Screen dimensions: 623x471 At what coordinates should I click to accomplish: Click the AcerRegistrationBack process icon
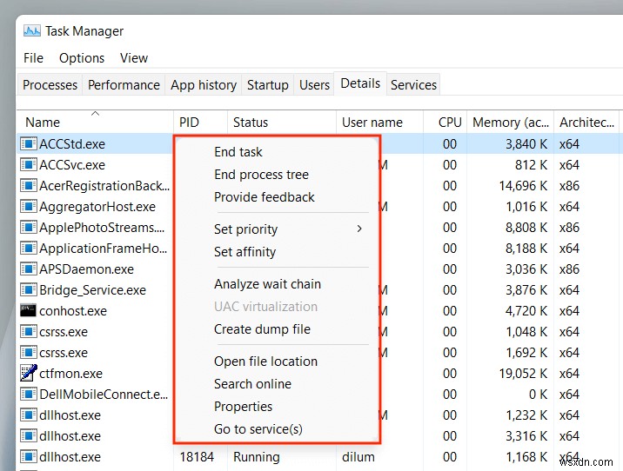(28, 186)
